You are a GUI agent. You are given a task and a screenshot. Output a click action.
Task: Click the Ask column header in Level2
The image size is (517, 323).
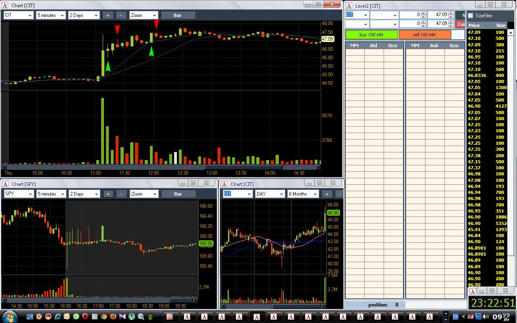[x=434, y=46]
